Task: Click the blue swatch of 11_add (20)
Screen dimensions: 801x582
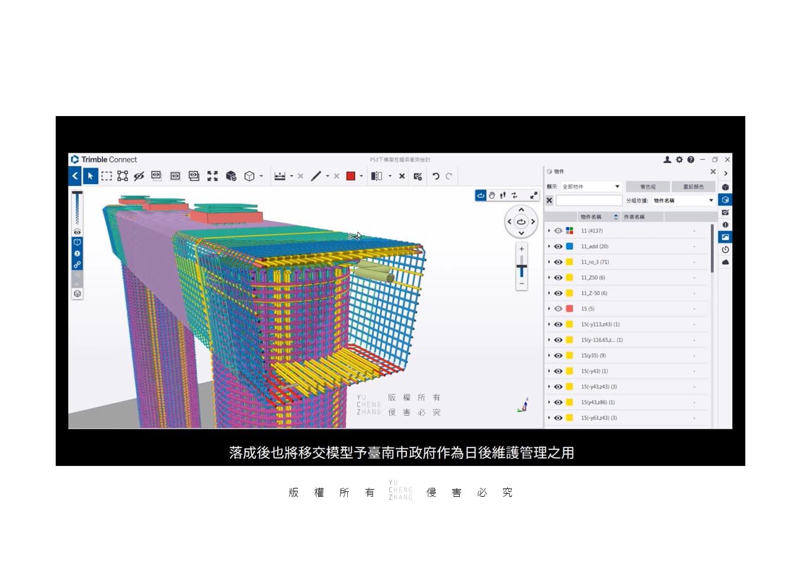Action: coord(569,246)
